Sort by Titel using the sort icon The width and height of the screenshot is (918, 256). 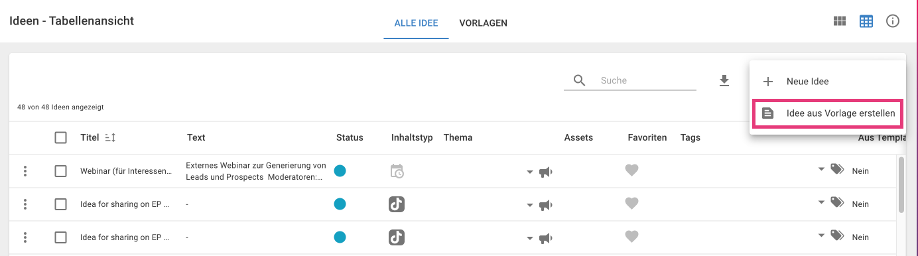coord(111,137)
